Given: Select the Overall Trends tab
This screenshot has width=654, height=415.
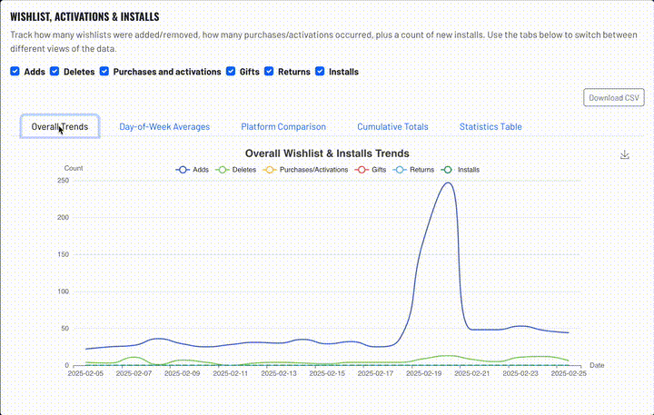Looking at the screenshot, I should click(x=60, y=127).
